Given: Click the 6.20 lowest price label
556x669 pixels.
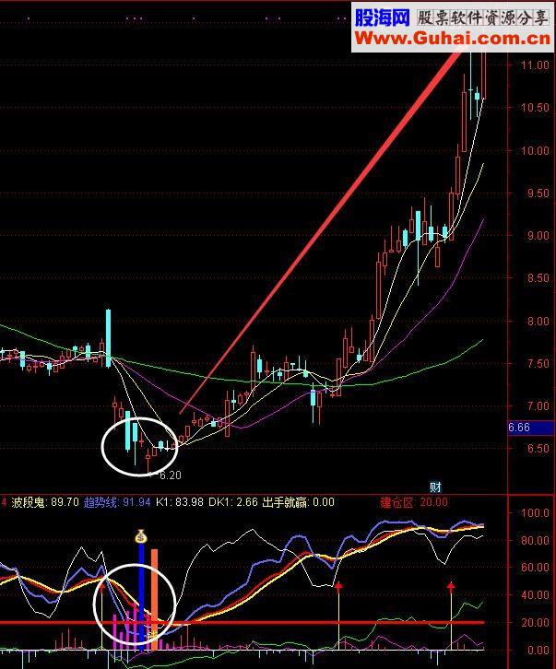Looking at the screenshot, I should coord(171,475).
